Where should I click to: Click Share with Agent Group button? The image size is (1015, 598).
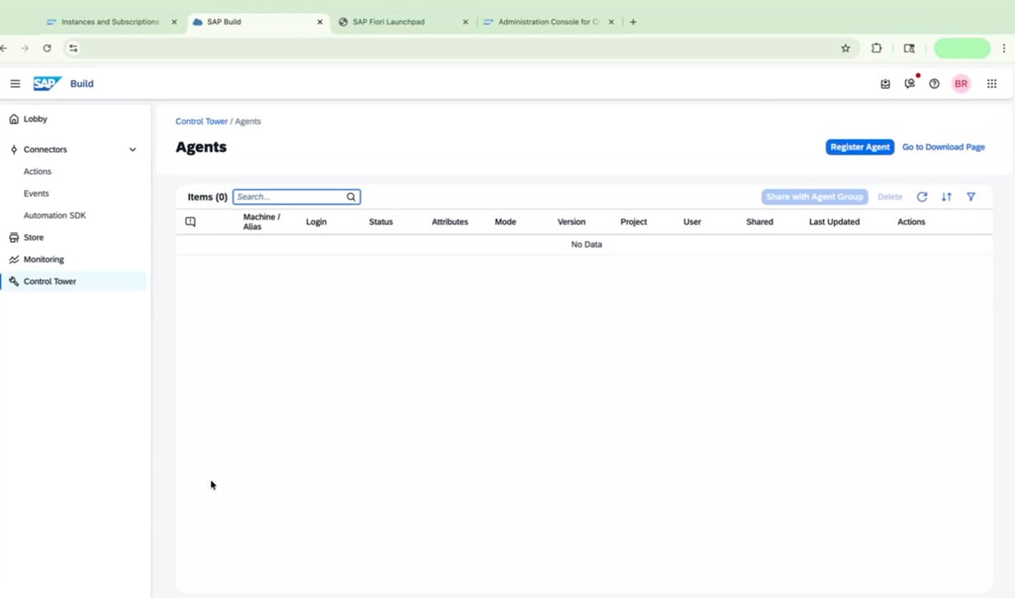(814, 197)
